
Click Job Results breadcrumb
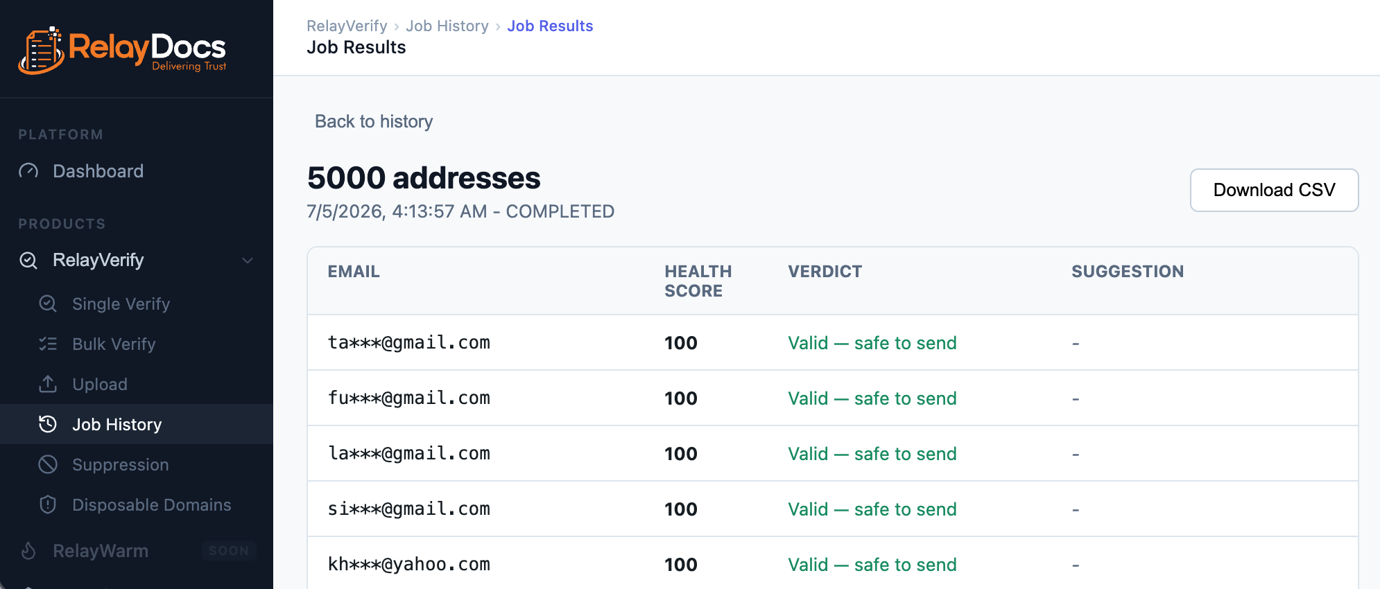pyautogui.click(x=550, y=26)
